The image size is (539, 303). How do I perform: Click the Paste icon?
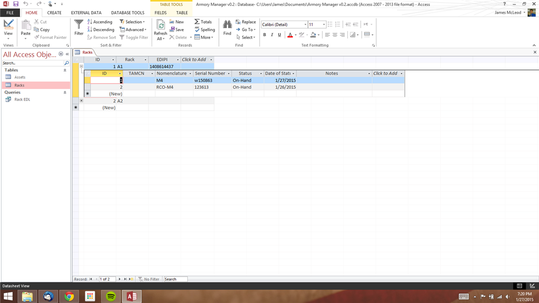click(26, 25)
